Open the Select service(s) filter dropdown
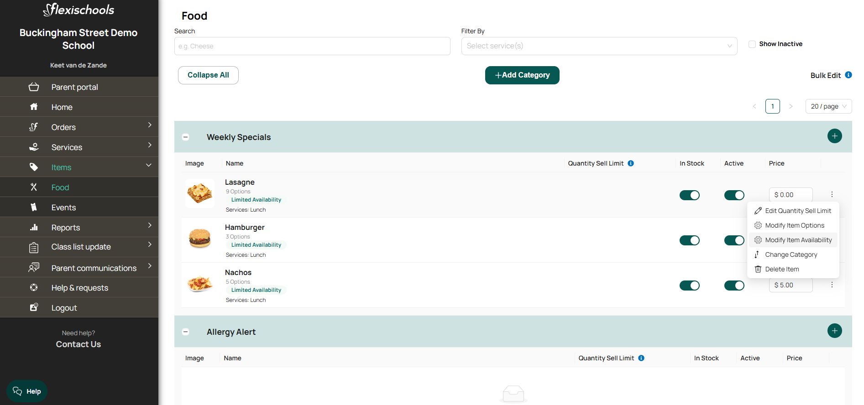Image resolution: width=864 pixels, height=405 pixels. pyautogui.click(x=599, y=46)
